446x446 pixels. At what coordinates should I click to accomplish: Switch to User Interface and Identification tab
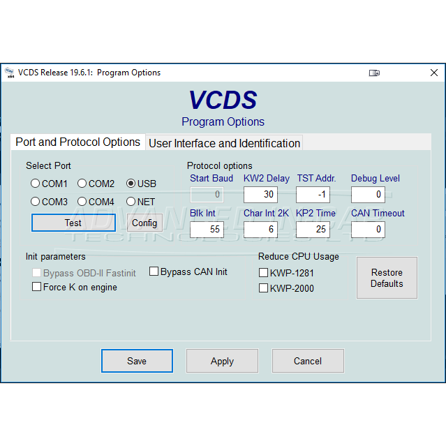[x=225, y=143]
